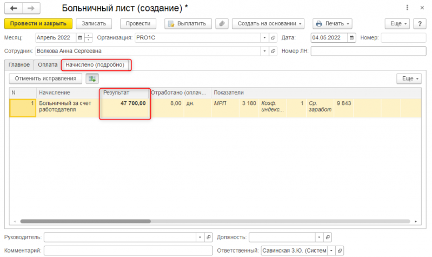The height and width of the screenshot is (257, 432).
Task: Switch to the Оплата tab
Action: coord(47,65)
